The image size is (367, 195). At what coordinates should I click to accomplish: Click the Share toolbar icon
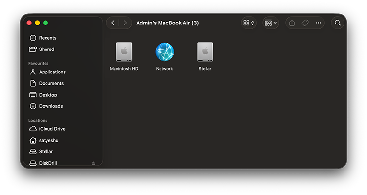pos(292,23)
